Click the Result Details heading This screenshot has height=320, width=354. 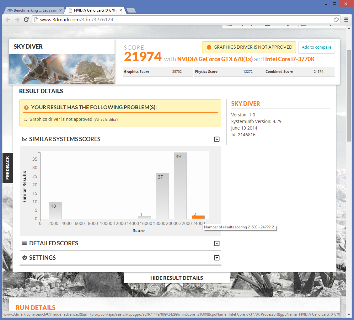click(x=41, y=91)
